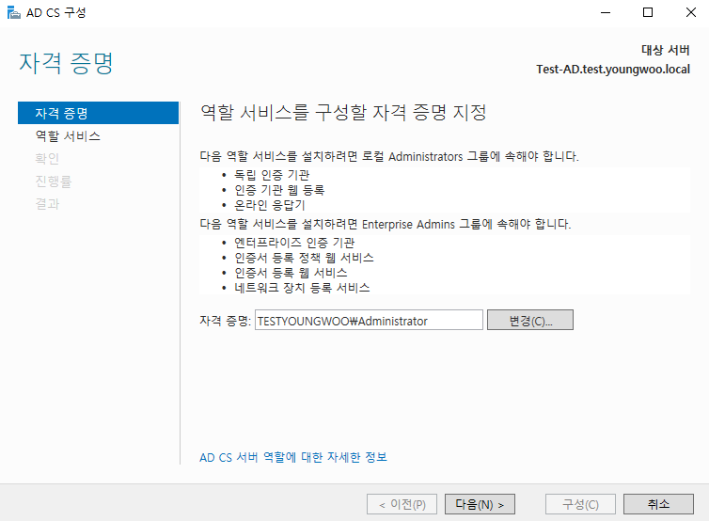The height and width of the screenshot is (521, 709).
Task: Click the 대상 서버 label
Action: click(x=666, y=50)
